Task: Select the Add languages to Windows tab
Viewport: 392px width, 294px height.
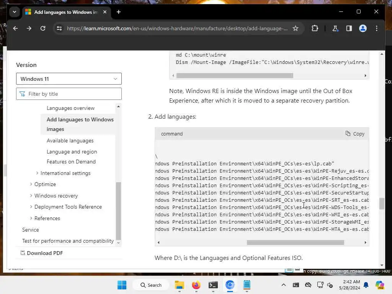Action: pos(66,12)
